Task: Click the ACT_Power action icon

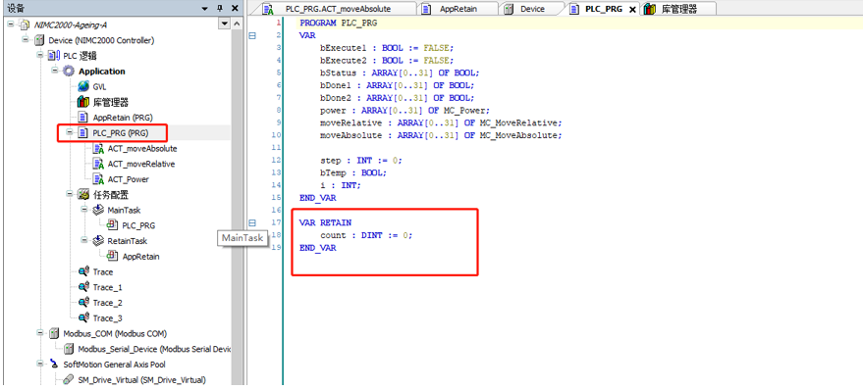Action: pos(98,179)
